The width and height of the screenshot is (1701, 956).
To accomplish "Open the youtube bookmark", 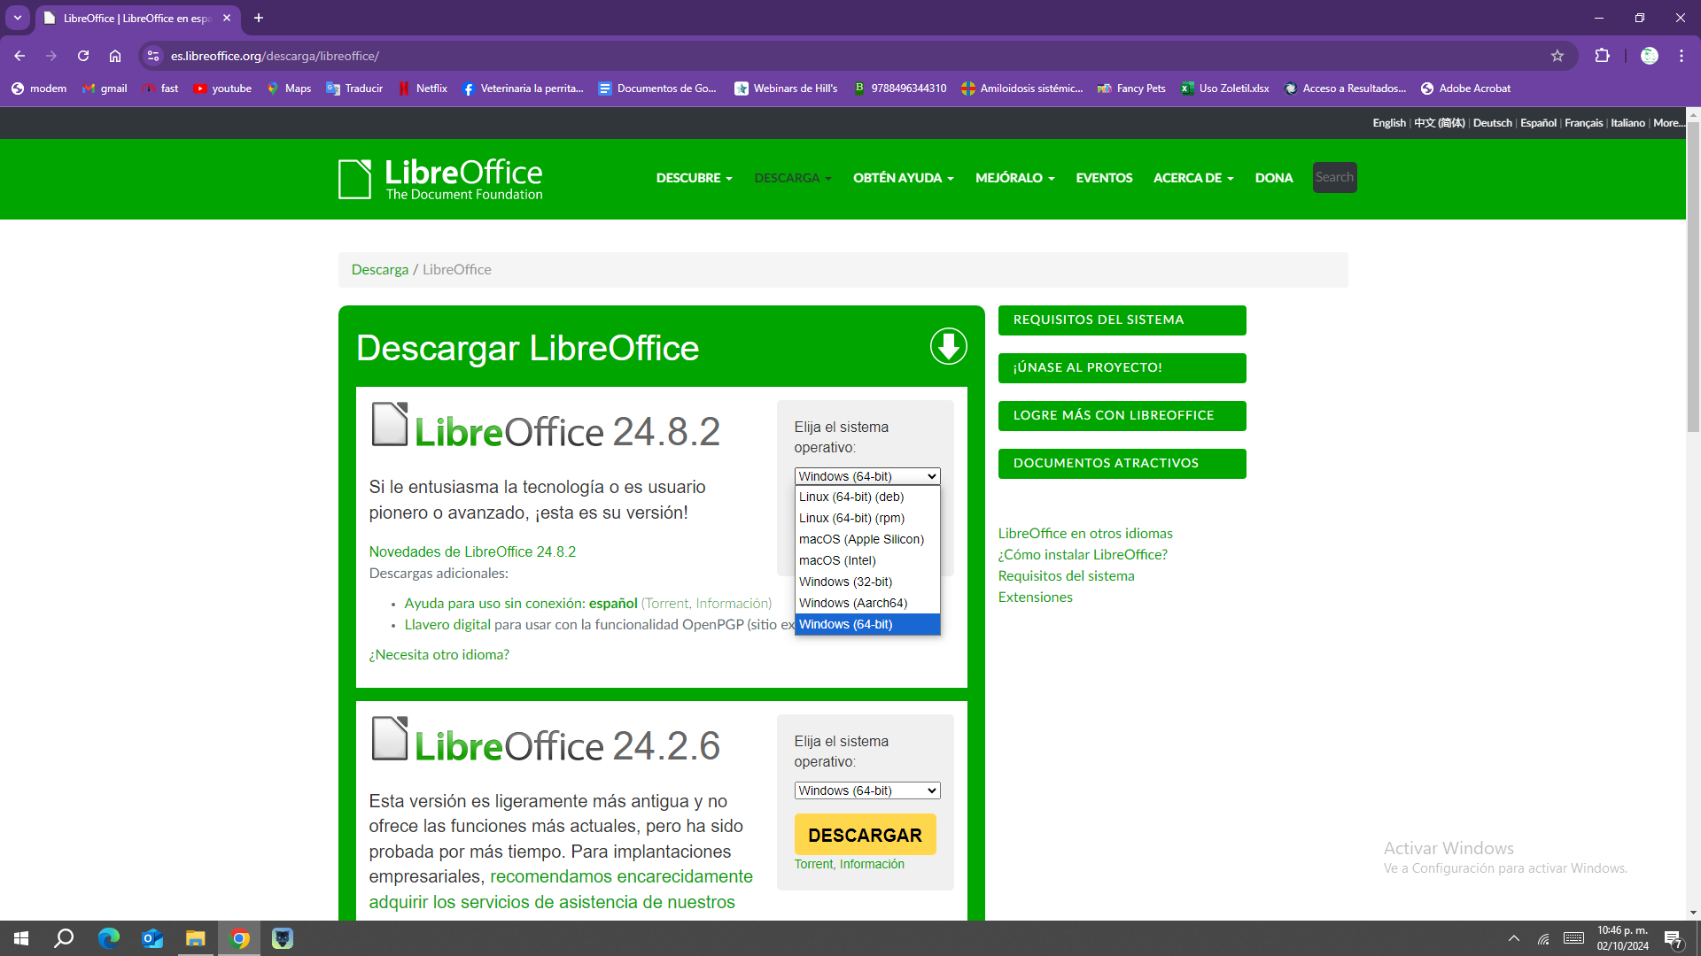I will point(222,89).
